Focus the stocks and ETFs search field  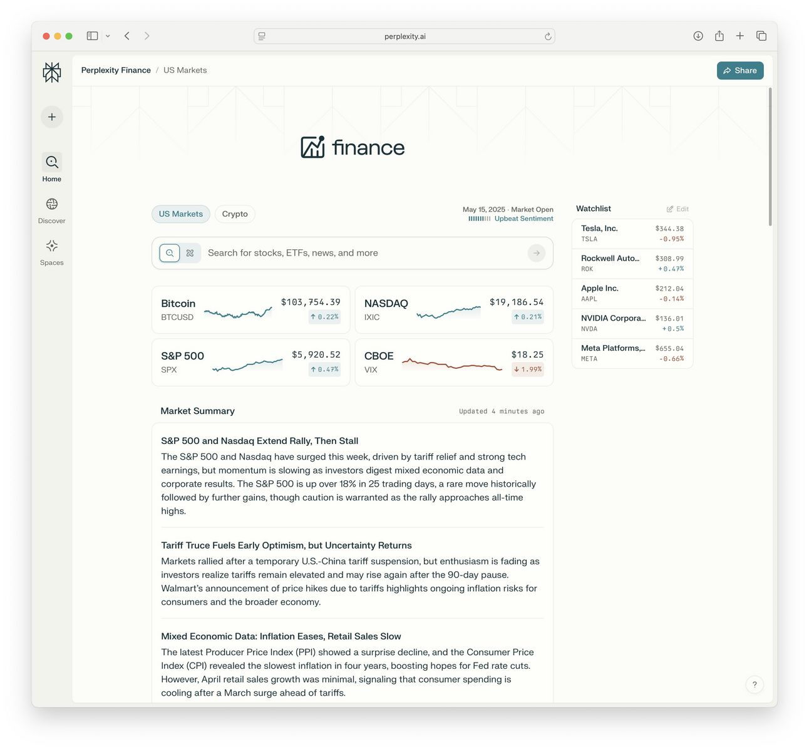[365, 253]
